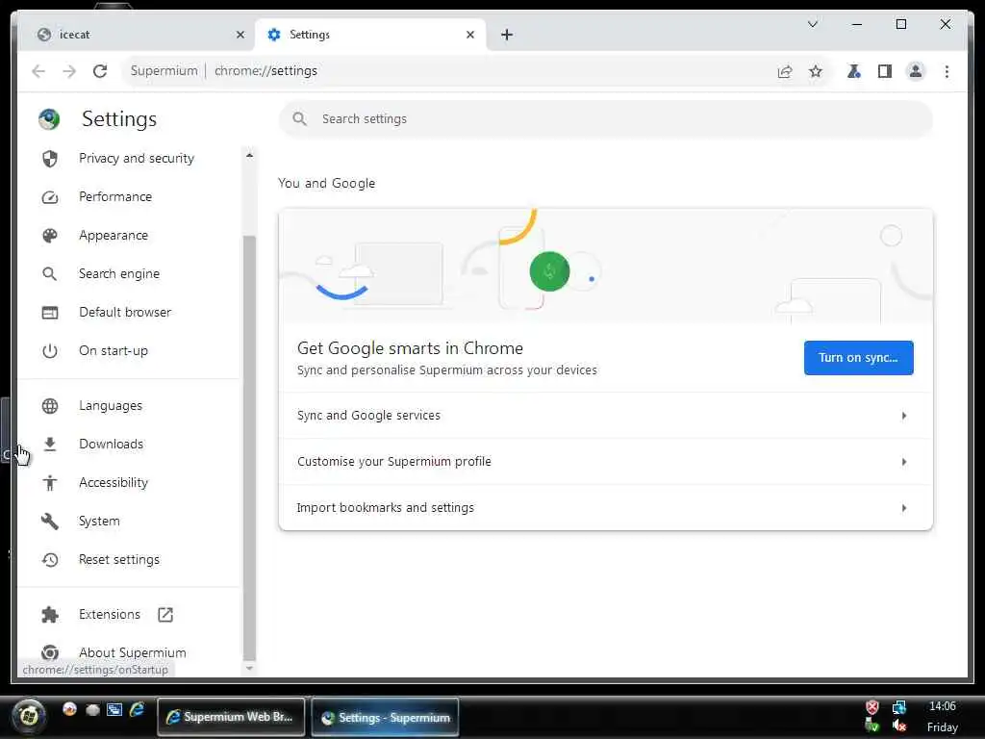Click Settings - Supermium taskbar button

pyautogui.click(x=385, y=717)
